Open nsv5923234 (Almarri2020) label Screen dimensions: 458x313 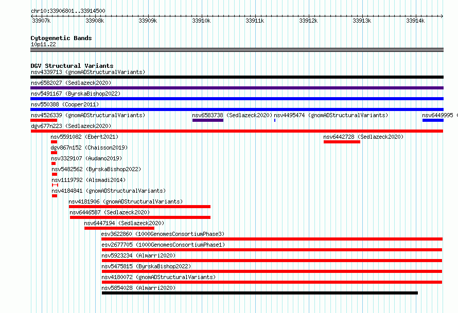click(x=138, y=255)
